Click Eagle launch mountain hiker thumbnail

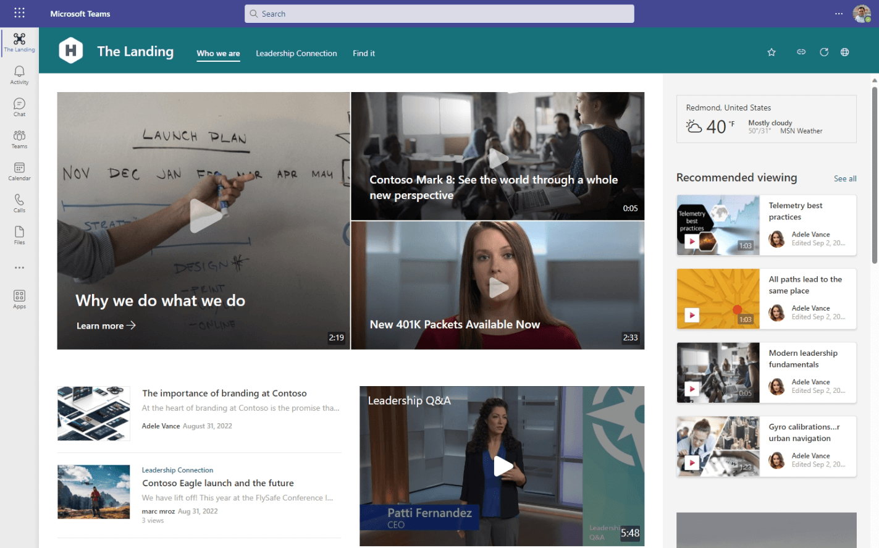[94, 492]
